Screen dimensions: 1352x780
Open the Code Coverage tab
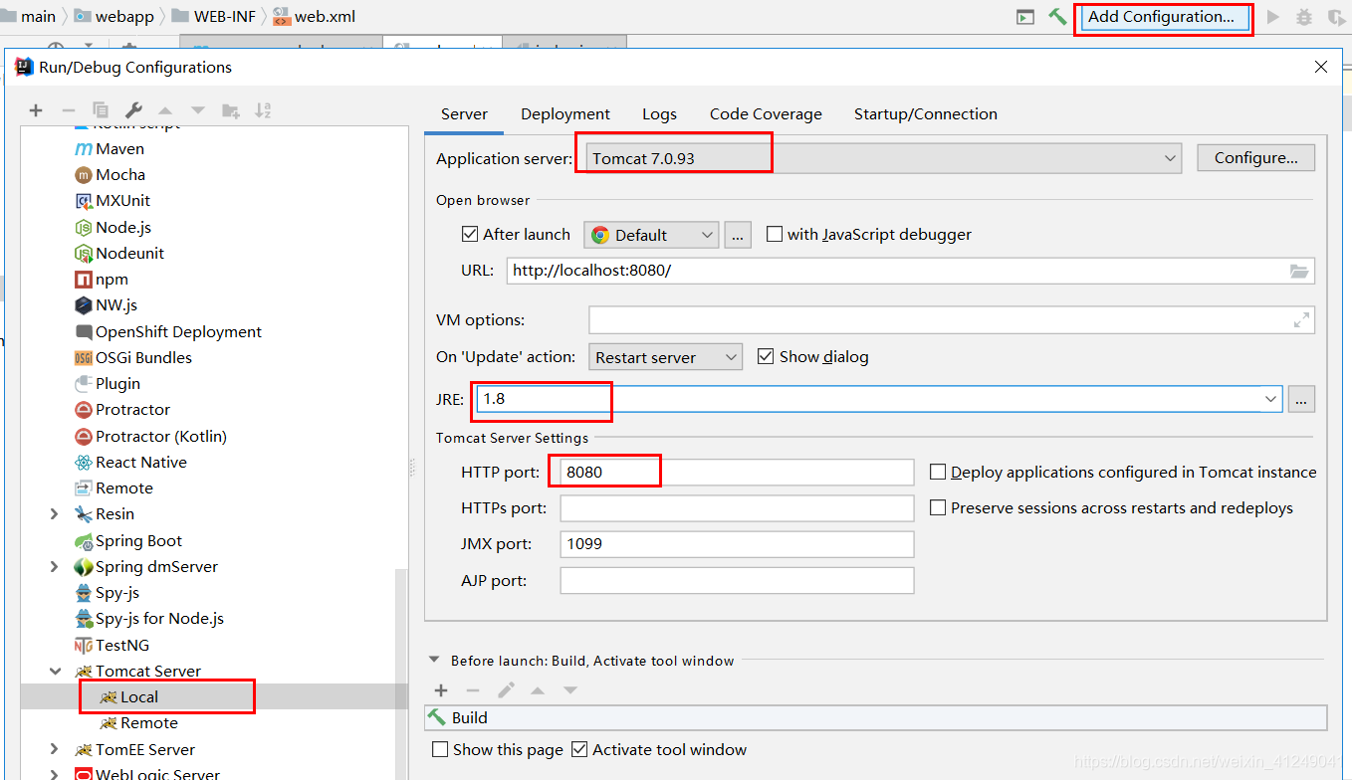pos(766,113)
